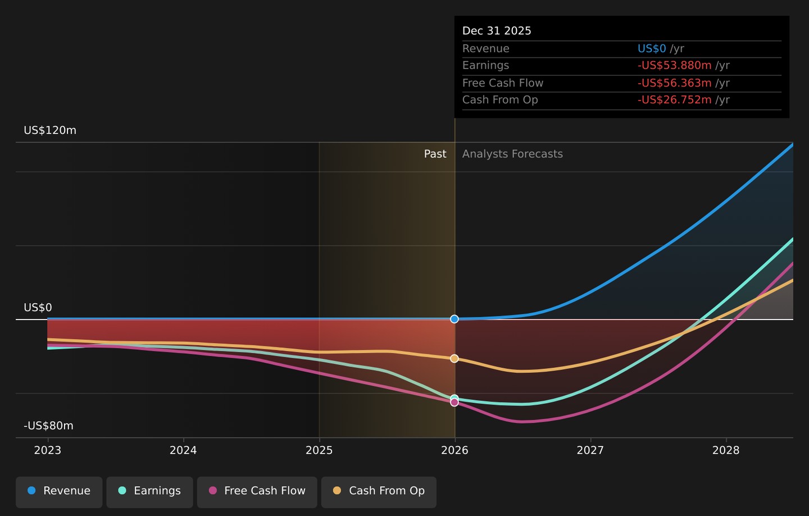Click the blue Revenue legend dot
This screenshot has width=809, height=516.
coord(31,491)
